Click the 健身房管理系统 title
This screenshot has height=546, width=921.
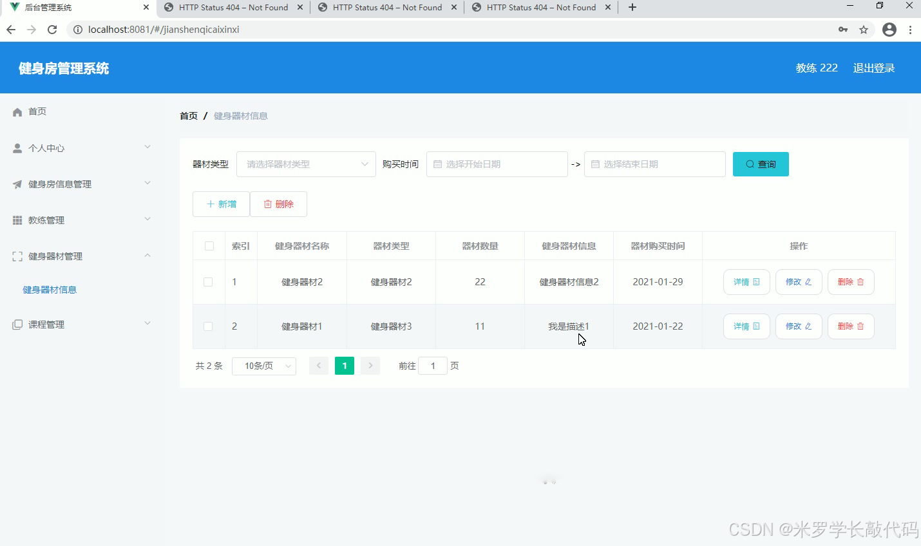point(64,68)
